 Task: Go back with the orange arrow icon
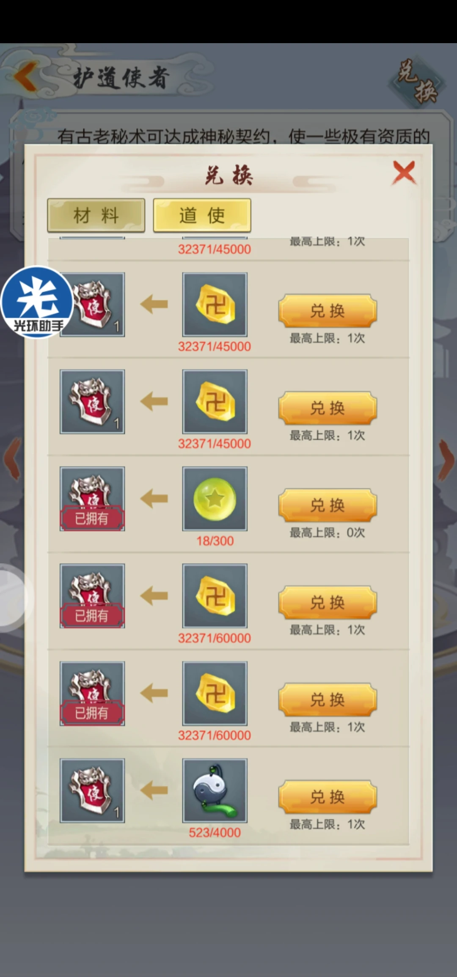25,77
